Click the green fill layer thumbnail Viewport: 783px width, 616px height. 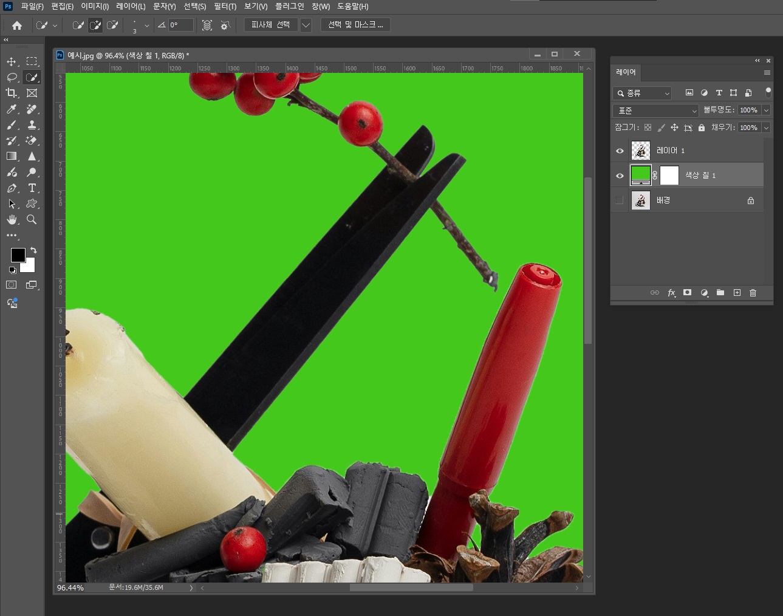pos(640,175)
